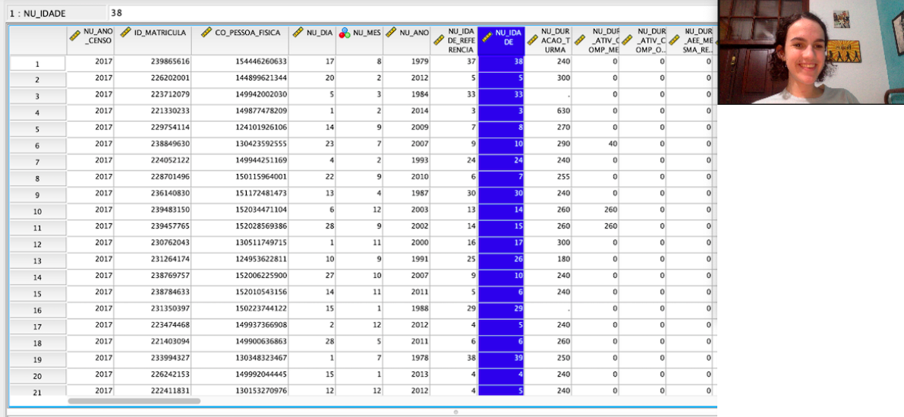Click the ruler icon on NU_DURACAO_TURMA header
Screen dimensions: 904x417
pyautogui.click(x=532, y=41)
